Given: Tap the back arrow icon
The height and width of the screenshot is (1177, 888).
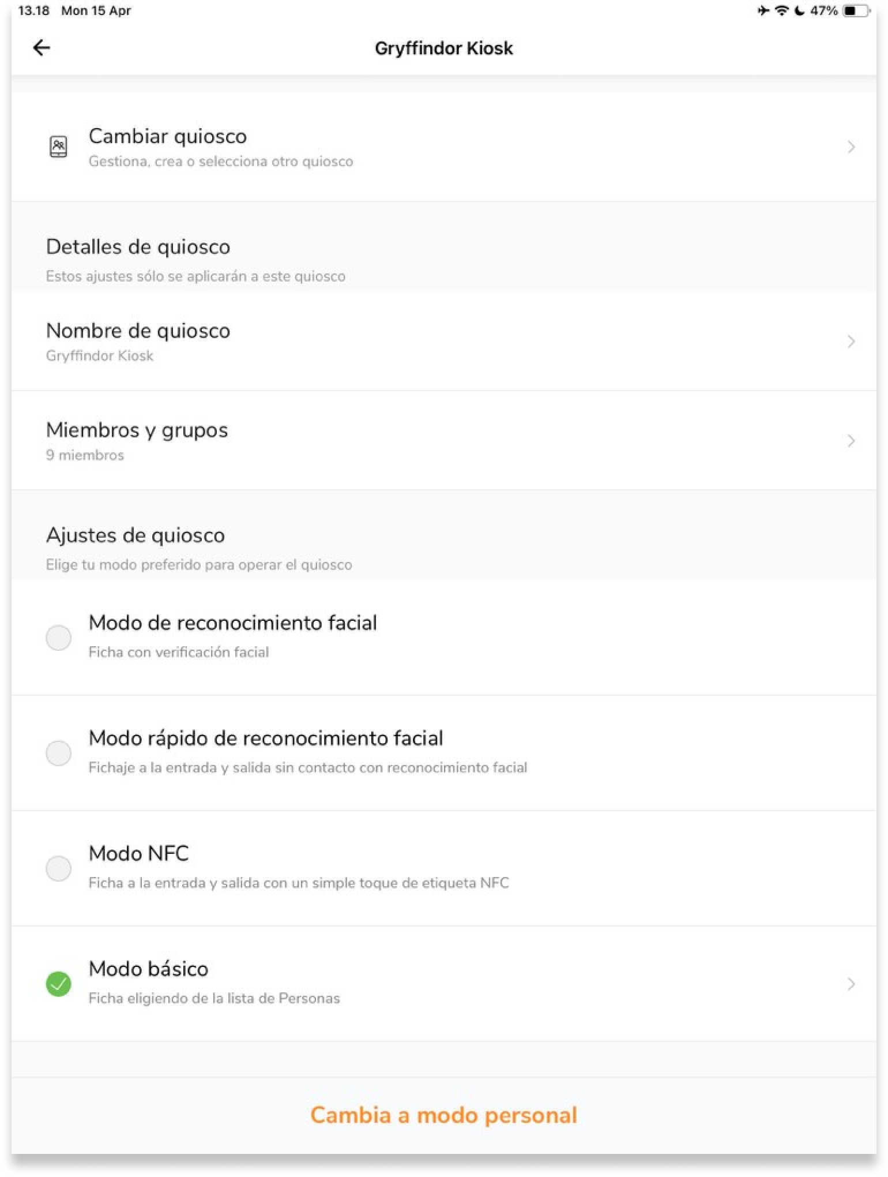Looking at the screenshot, I should point(42,48).
